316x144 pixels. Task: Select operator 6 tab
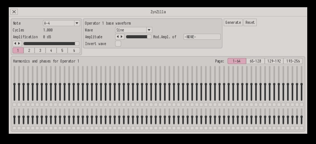pyautogui.click(x=74, y=50)
